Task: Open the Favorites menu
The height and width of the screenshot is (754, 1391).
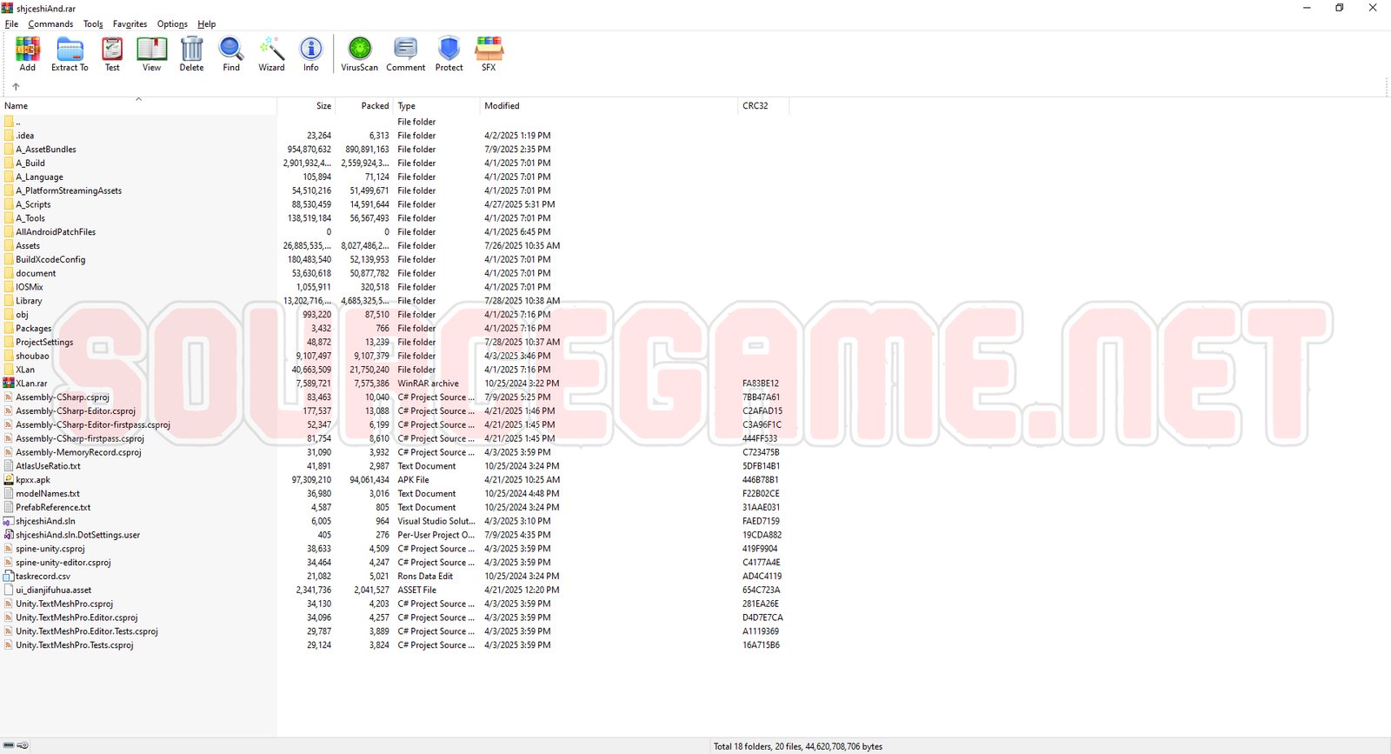Action: [130, 24]
